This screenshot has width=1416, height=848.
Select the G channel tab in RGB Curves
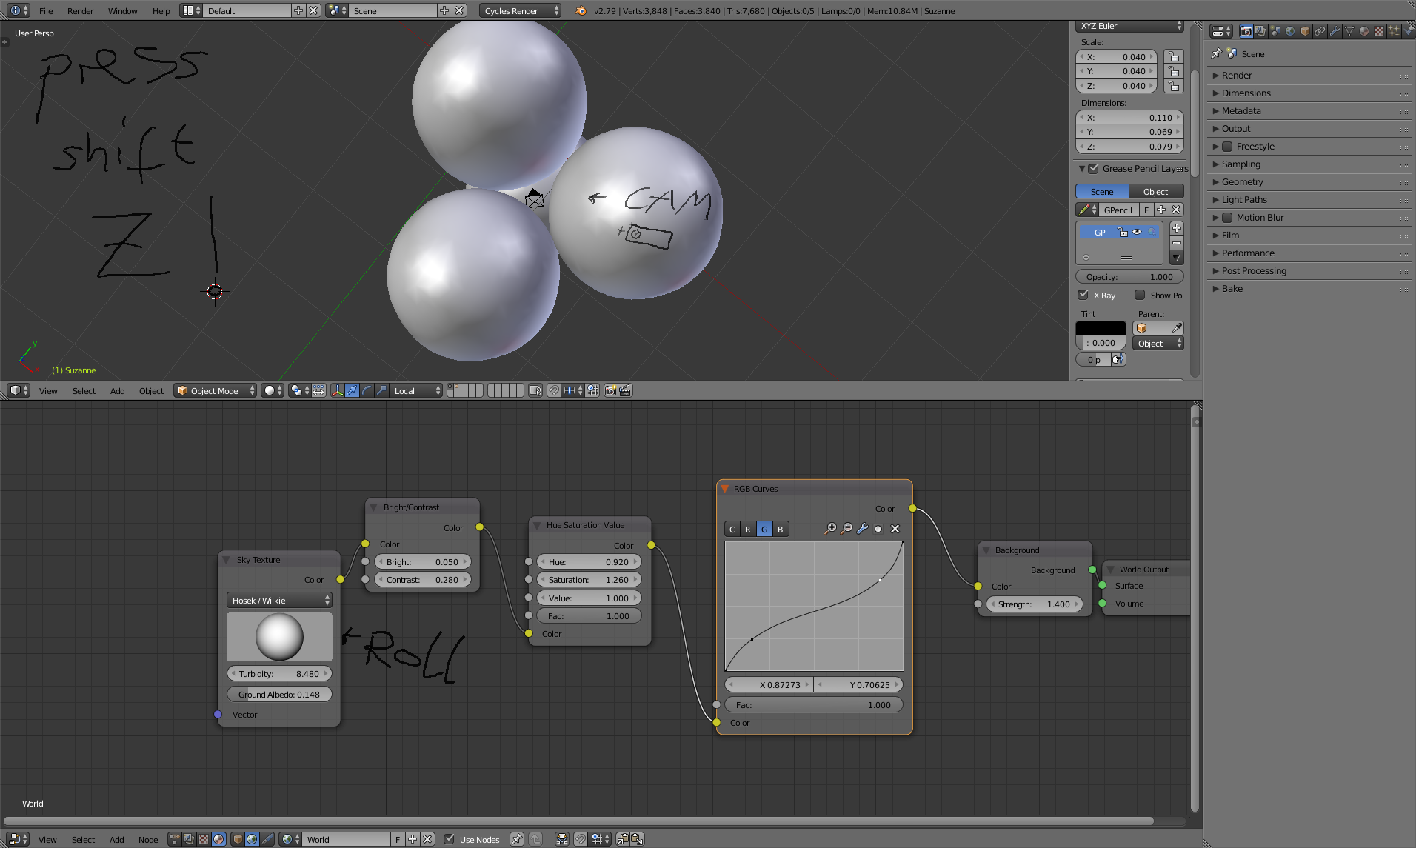764,529
